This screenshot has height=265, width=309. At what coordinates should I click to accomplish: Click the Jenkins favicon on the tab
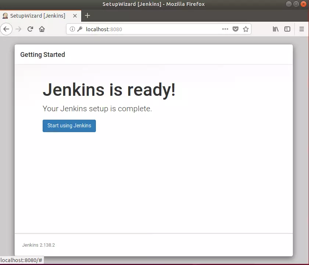click(5, 16)
